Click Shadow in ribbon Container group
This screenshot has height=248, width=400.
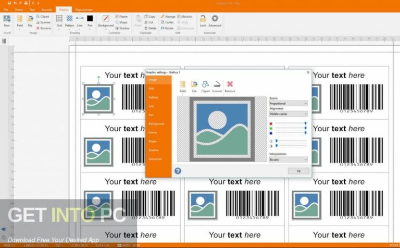(122, 28)
